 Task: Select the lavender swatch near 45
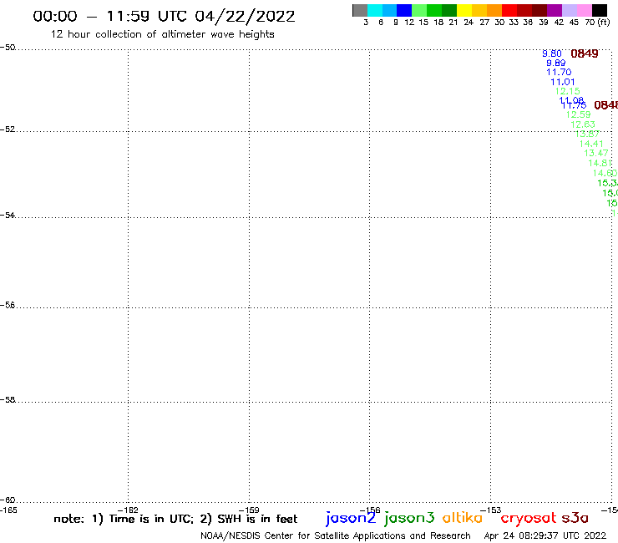click(569, 10)
